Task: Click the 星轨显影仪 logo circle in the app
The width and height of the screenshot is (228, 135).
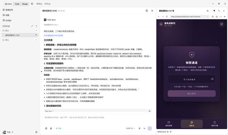Action: (x=161, y=24)
